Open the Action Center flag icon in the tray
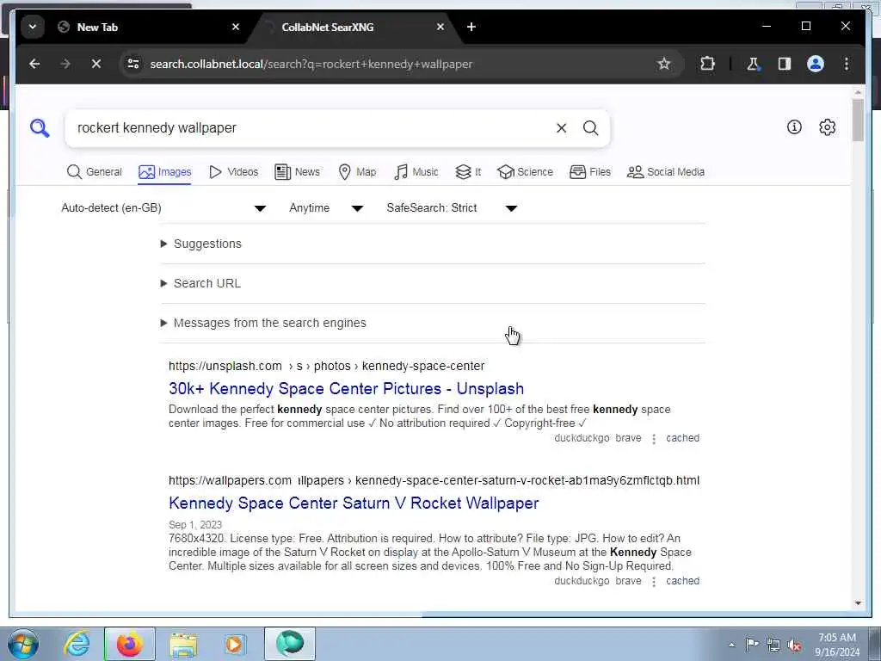The image size is (881, 661). [x=752, y=644]
